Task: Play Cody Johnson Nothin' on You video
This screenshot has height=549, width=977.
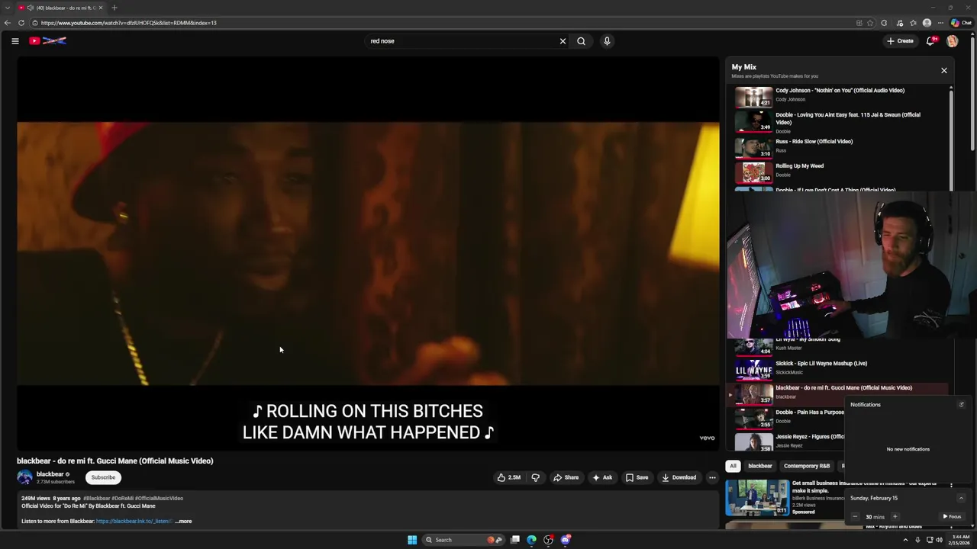Action: [840, 96]
